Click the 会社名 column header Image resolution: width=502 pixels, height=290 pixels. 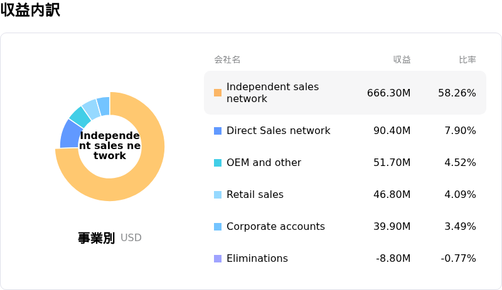(227, 60)
